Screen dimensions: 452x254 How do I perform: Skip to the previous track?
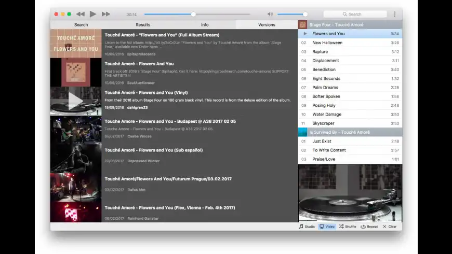pyautogui.click(x=81, y=14)
